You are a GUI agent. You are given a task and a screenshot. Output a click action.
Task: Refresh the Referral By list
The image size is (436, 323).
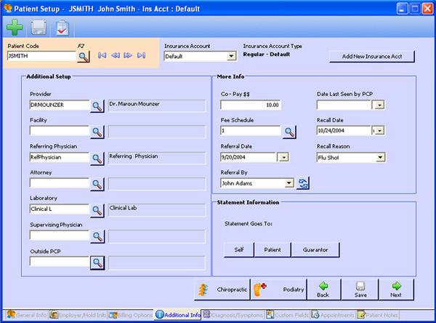click(x=304, y=183)
